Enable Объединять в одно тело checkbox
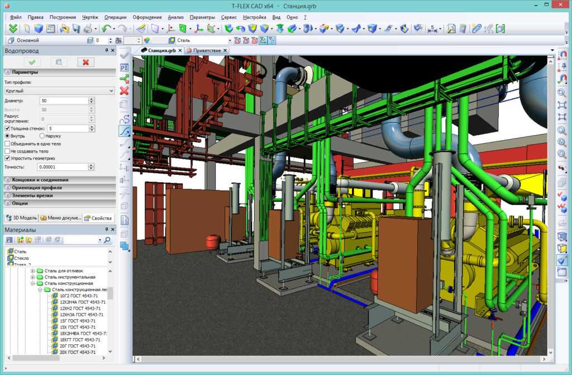Image resolution: width=572 pixels, height=375 pixels. (x=7, y=144)
